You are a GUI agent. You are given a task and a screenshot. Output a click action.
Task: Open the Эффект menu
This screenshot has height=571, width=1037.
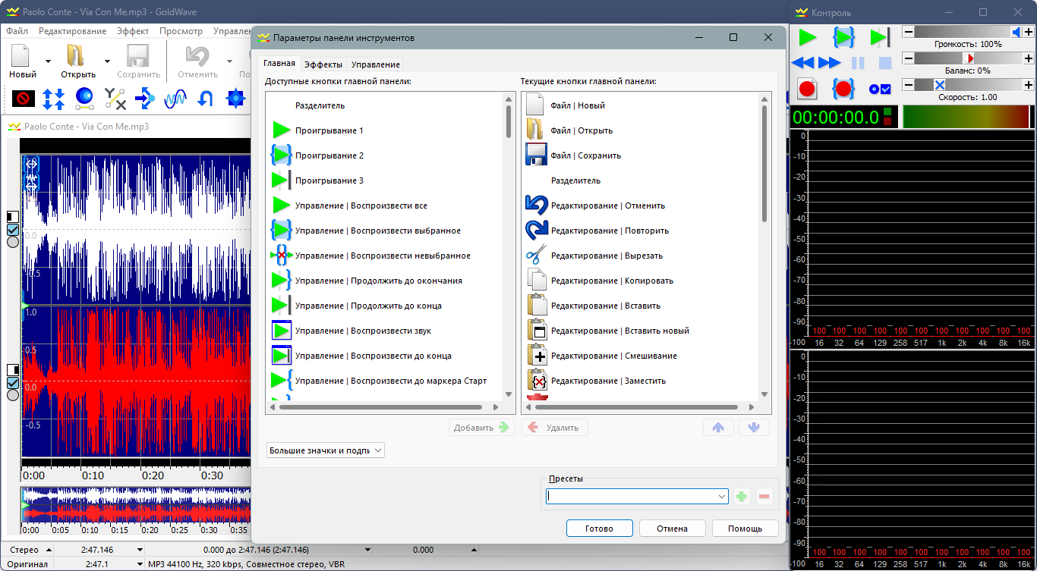pyautogui.click(x=133, y=31)
